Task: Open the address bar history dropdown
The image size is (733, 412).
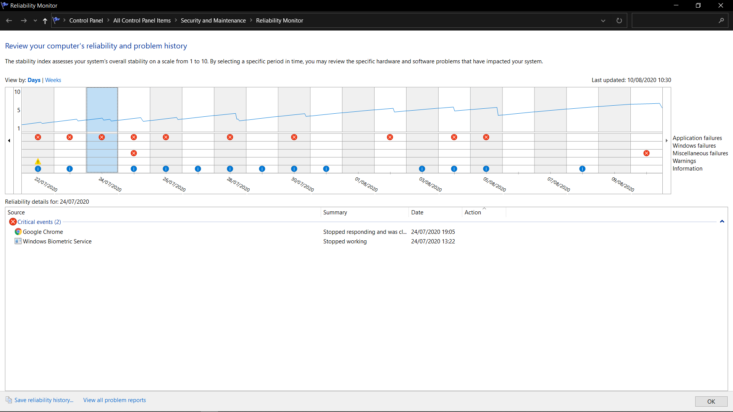Action: (x=603, y=21)
